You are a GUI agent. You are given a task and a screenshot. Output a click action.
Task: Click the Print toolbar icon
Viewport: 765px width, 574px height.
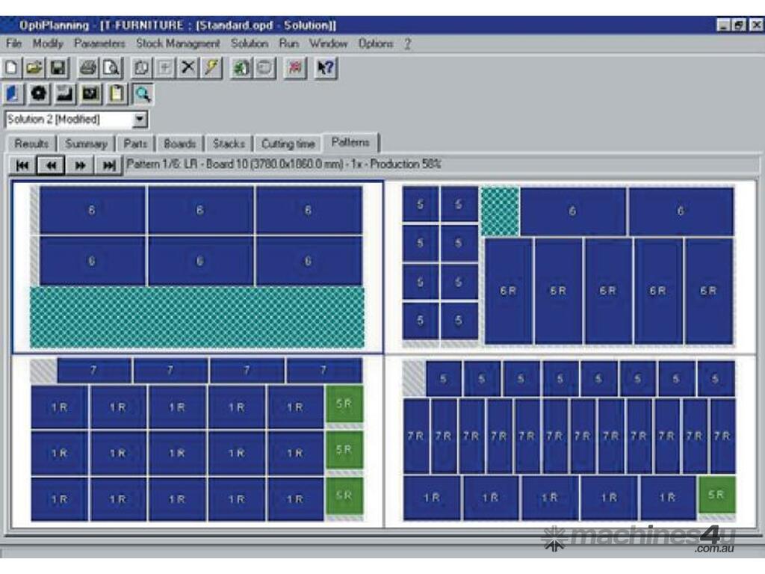[x=88, y=68]
